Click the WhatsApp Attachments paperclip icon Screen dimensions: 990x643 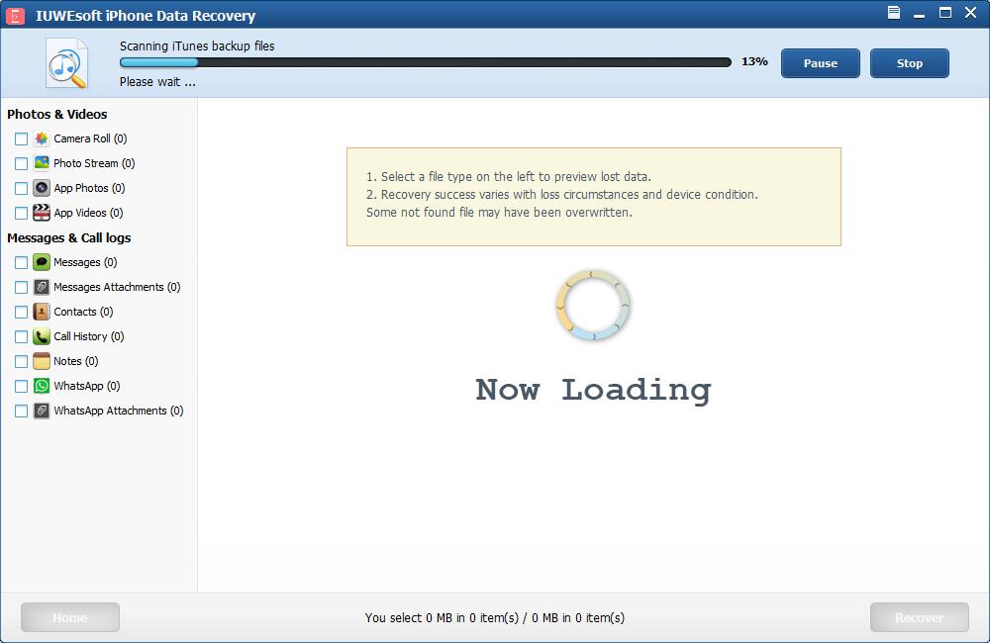(x=41, y=411)
